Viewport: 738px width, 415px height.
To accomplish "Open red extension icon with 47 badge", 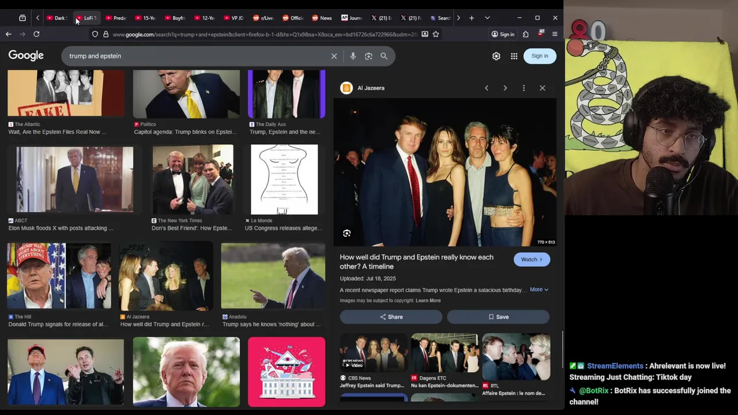I will (x=541, y=34).
